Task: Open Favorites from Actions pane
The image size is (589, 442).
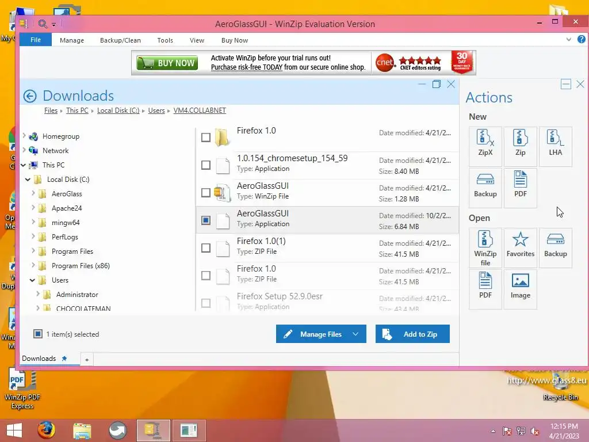Action: pyautogui.click(x=520, y=248)
